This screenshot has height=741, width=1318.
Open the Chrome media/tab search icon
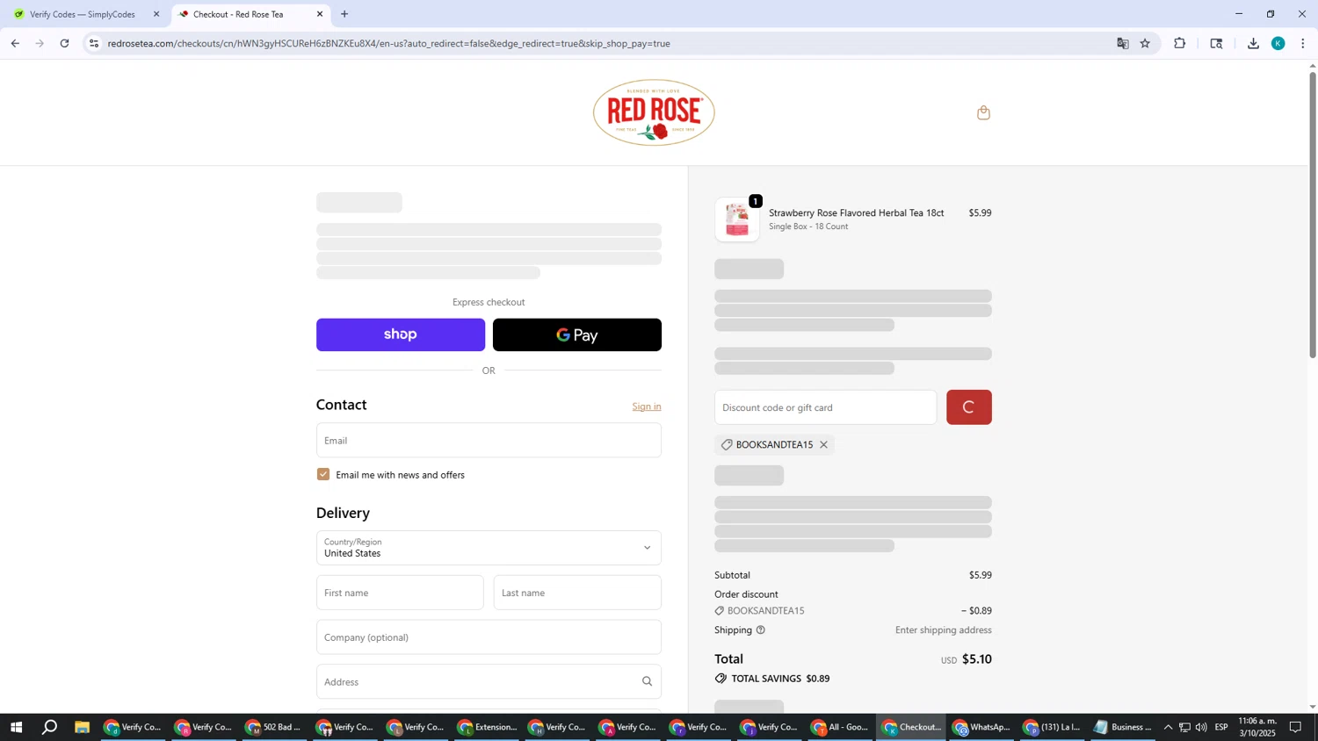(1216, 43)
